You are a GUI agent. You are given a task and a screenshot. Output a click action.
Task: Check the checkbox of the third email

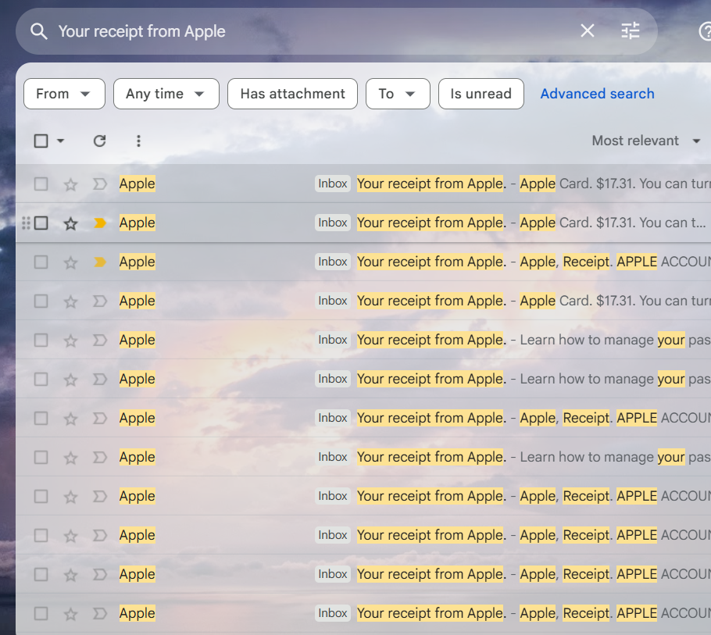pyautogui.click(x=41, y=262)
